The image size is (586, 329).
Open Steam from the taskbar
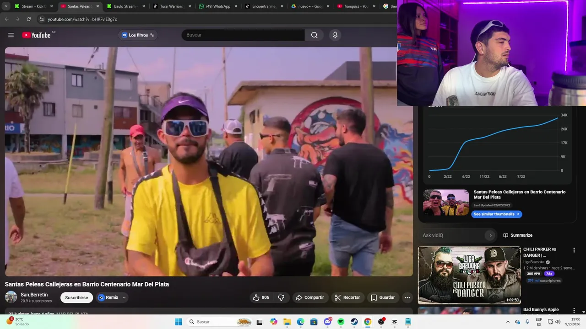click(x=354, y=322)
